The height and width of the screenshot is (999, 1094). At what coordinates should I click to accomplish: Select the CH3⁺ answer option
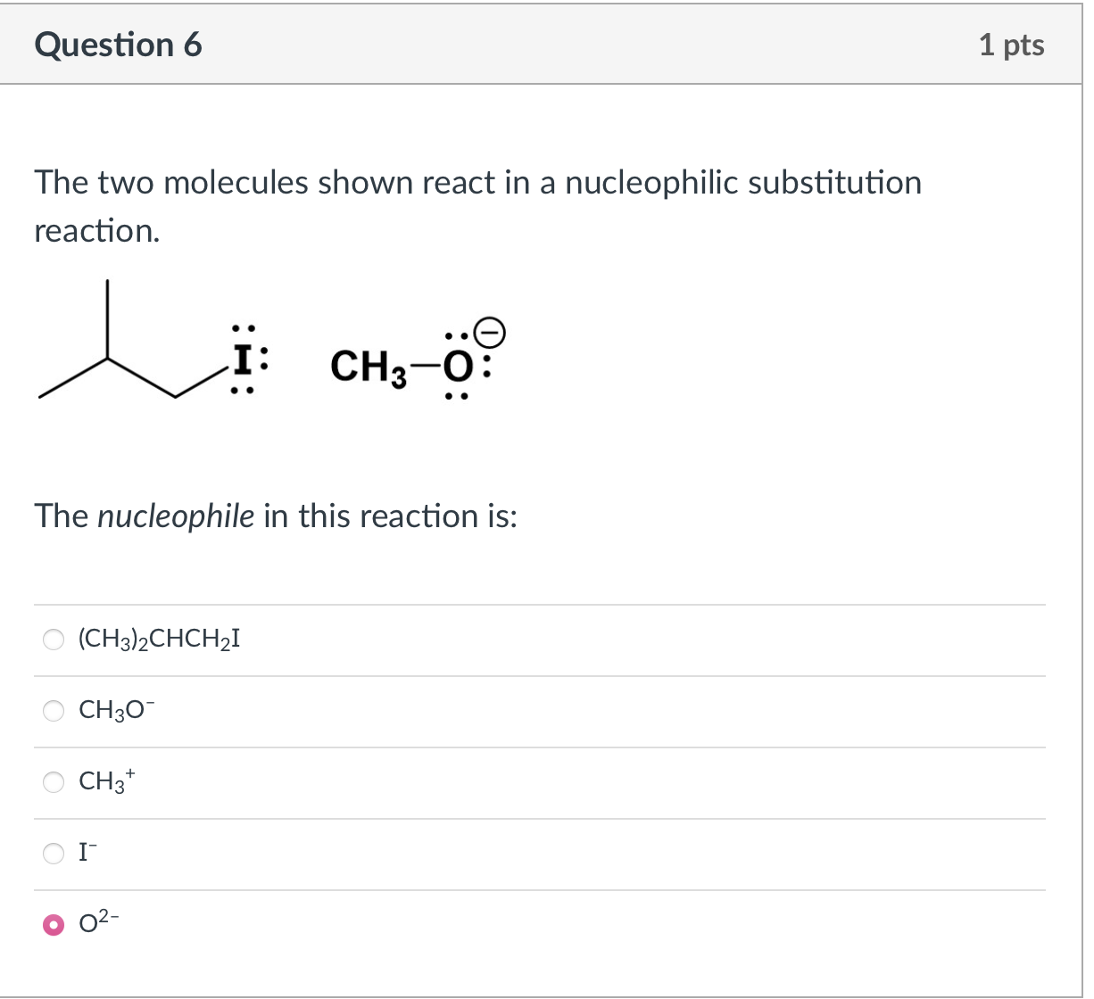[x=54, y=782]
